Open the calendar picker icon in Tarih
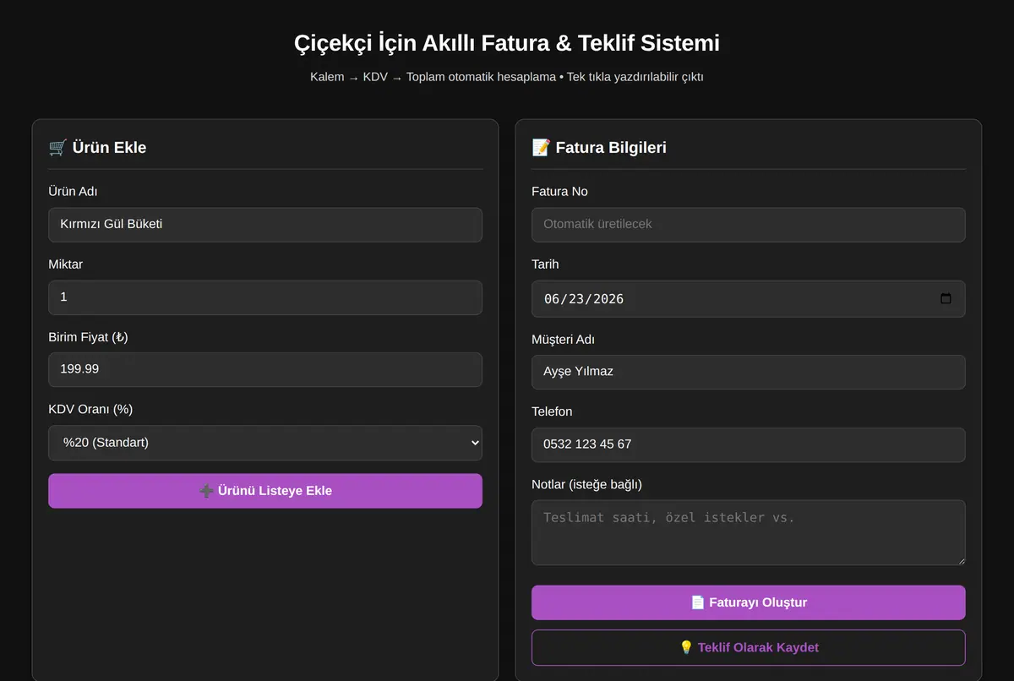 pyautogui.click(x=946, y=299)
